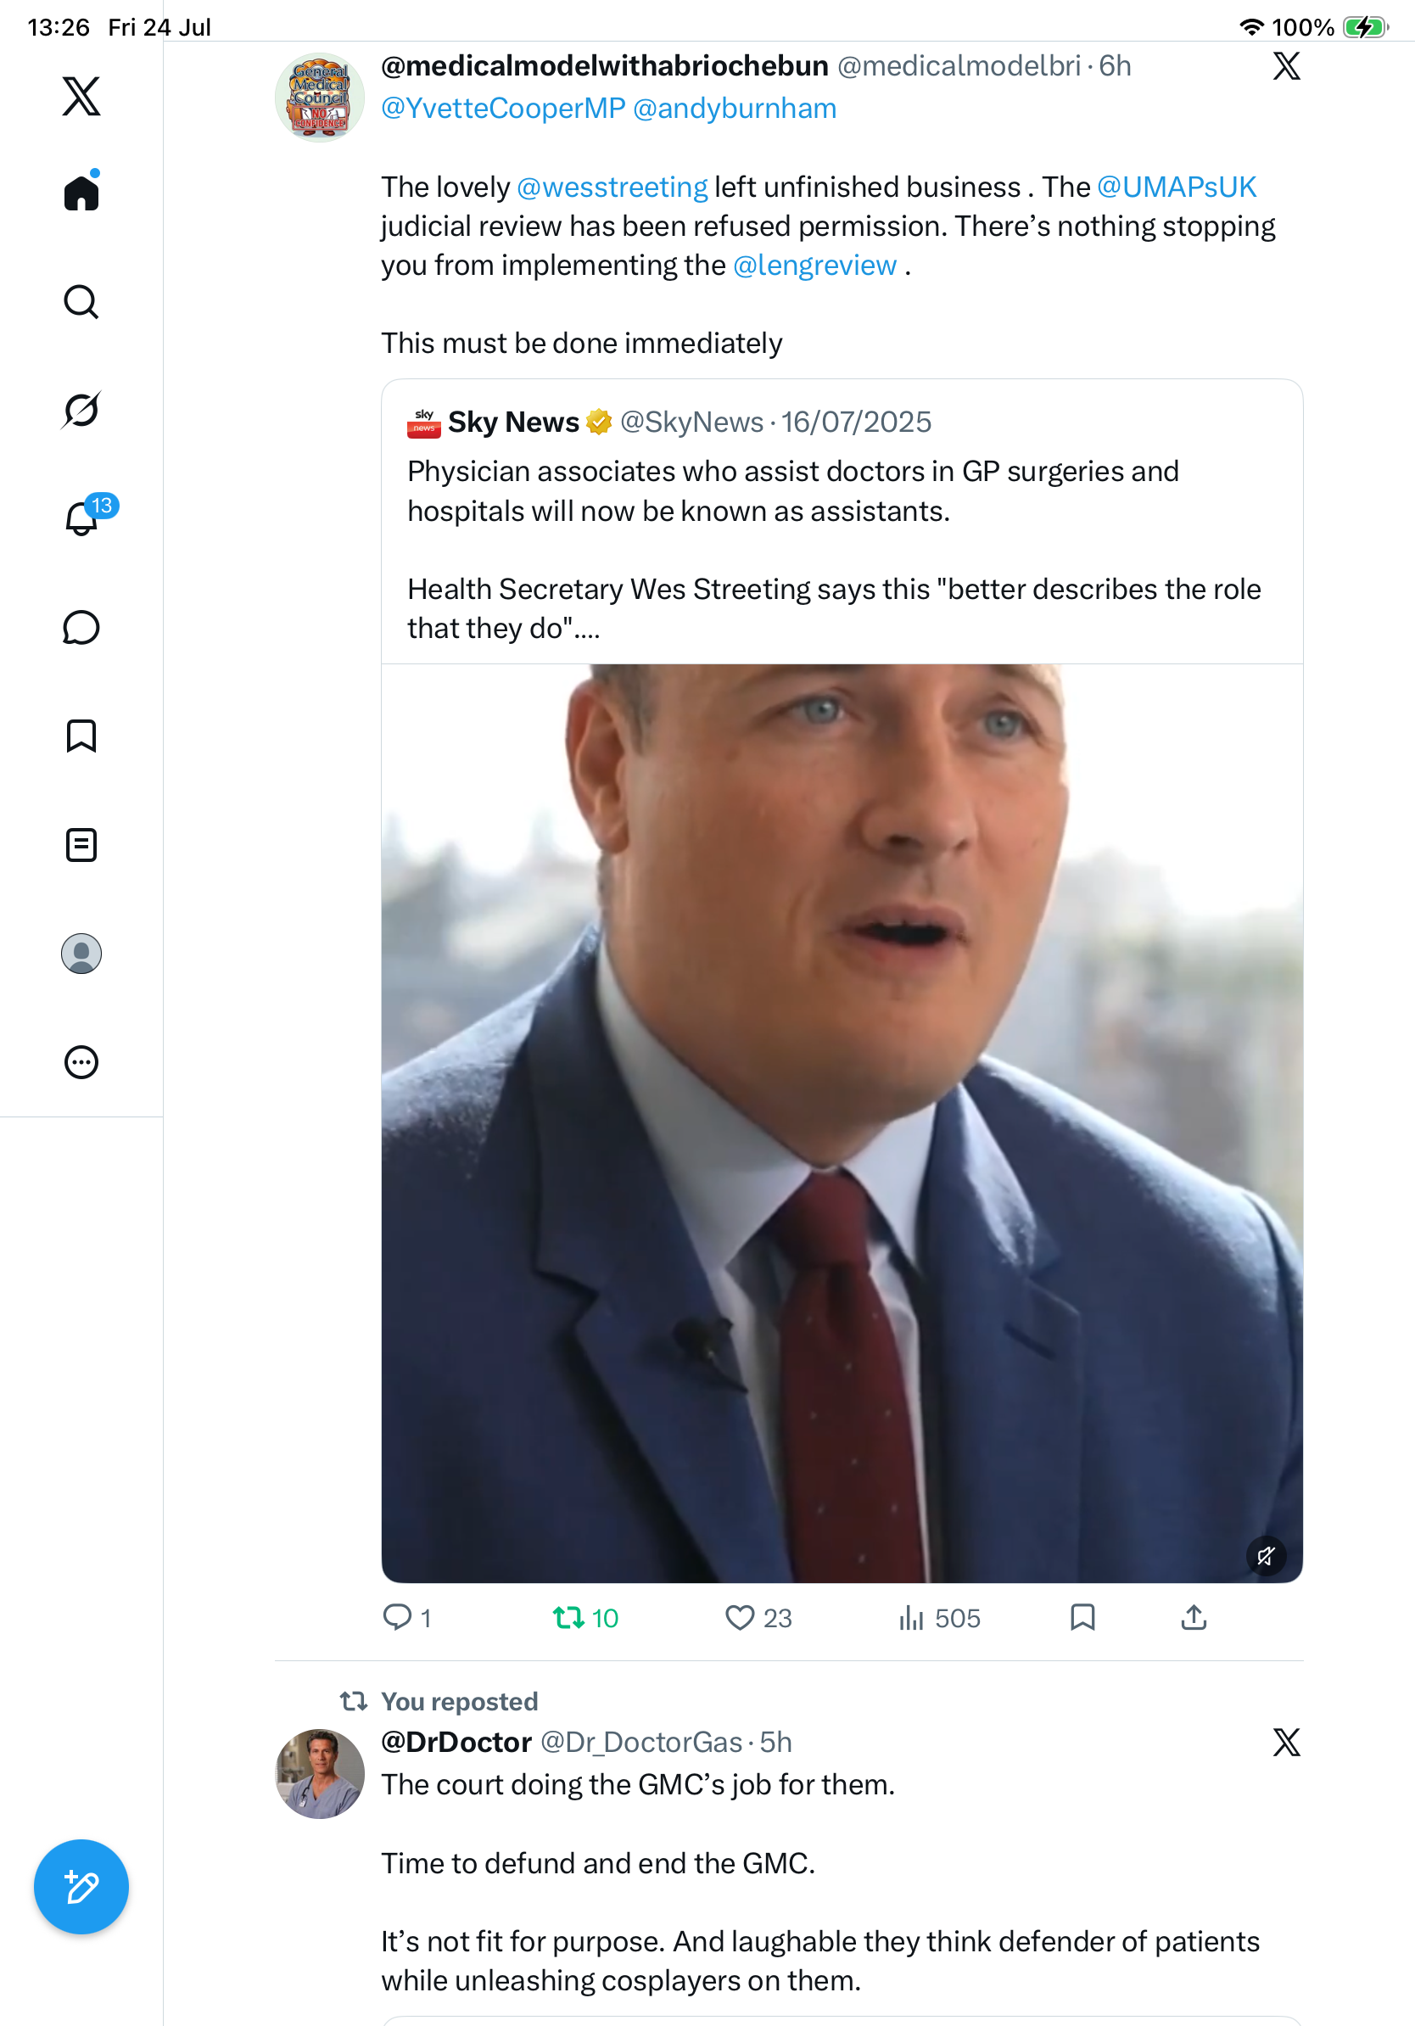Screen dimensions: 1415x2026
Task: Open the Search magnifier in sidebar
Action: point(81,302)
